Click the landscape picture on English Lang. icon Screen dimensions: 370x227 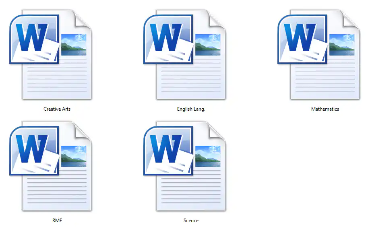tap(208, 45)
